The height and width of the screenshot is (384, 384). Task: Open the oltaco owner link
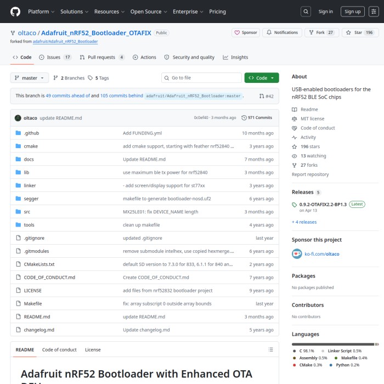pyautogui.click(x=27, y=33)
